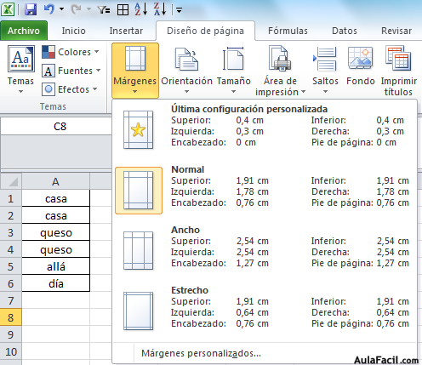Click cell A6 containing día

click(x=56, y=283)
